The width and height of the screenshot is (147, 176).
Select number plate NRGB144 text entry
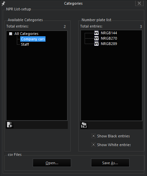(109, 33)
